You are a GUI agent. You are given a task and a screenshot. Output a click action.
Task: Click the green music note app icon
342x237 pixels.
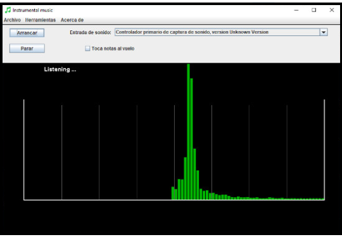point(8,10)
